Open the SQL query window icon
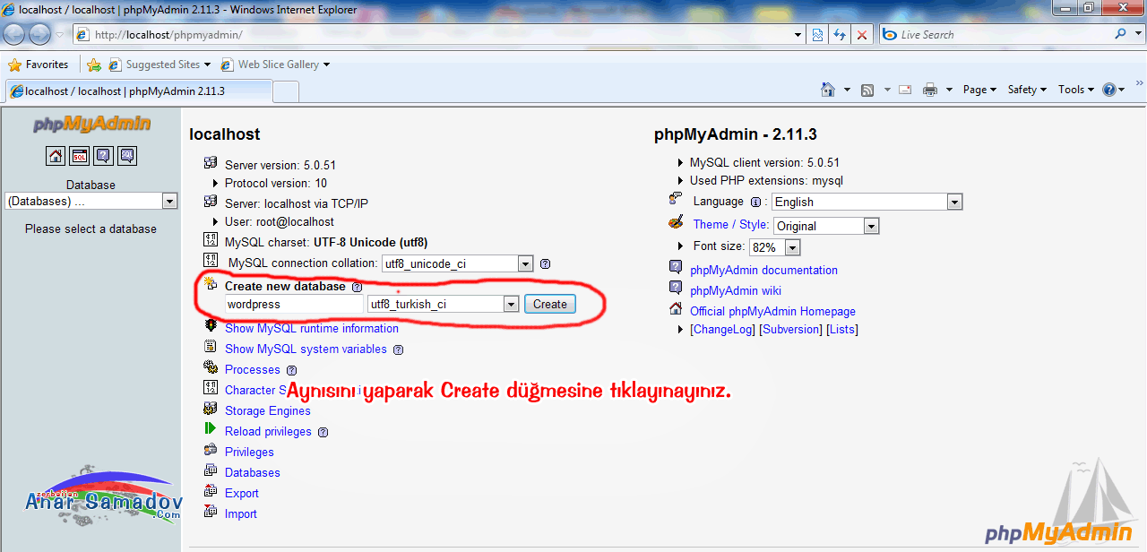This screenshot has height=552, width=1147. click(x=80, y=156)
